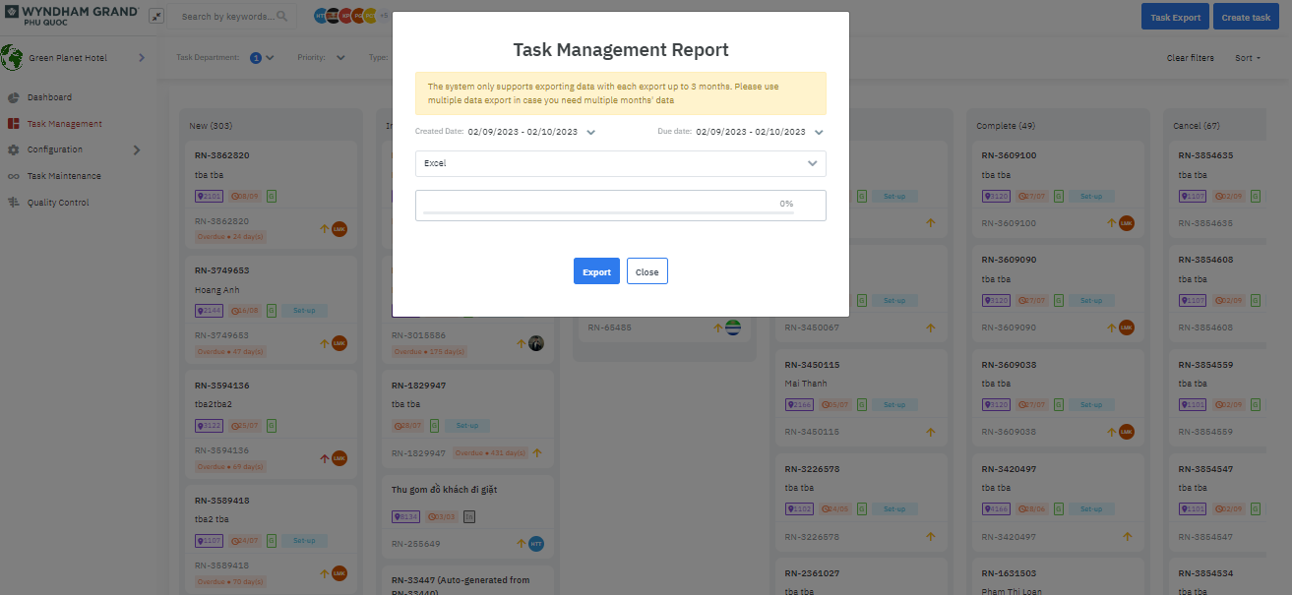Viewport: 1292px width, 595px height.
Task: Click the Create task button
Action: [1246, 17]
